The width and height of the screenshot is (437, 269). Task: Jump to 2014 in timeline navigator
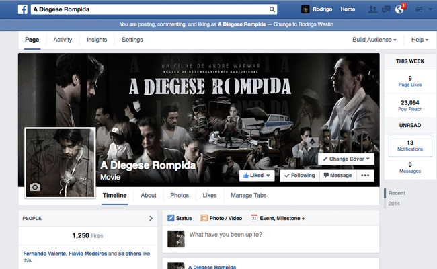[x=394, y=204]
